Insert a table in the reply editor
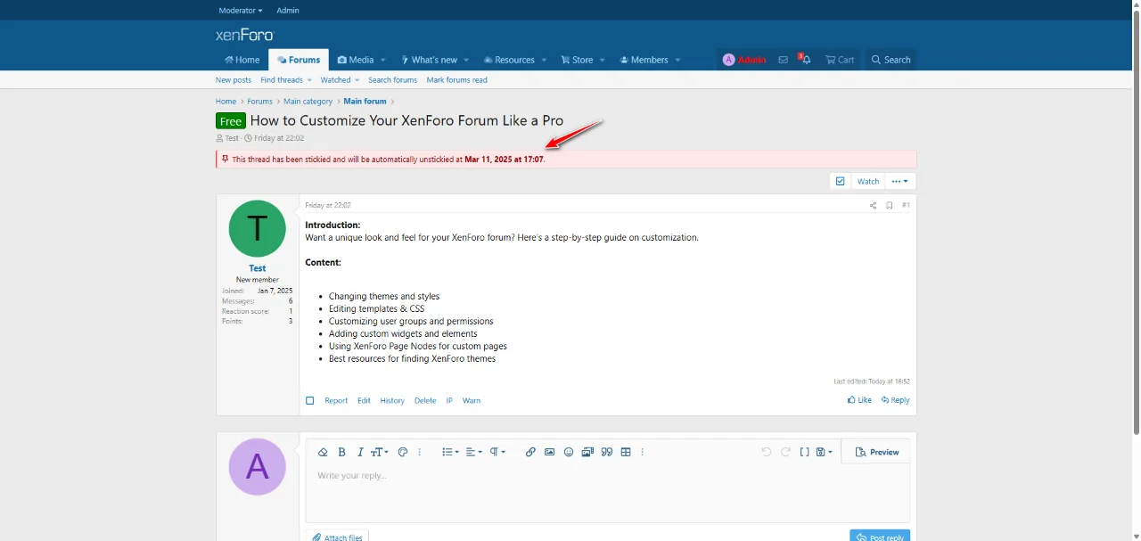 point(626,452)
